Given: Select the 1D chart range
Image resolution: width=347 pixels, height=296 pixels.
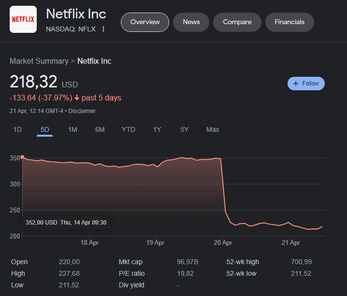Looking at the screenshot, I should tap(17, 129).
